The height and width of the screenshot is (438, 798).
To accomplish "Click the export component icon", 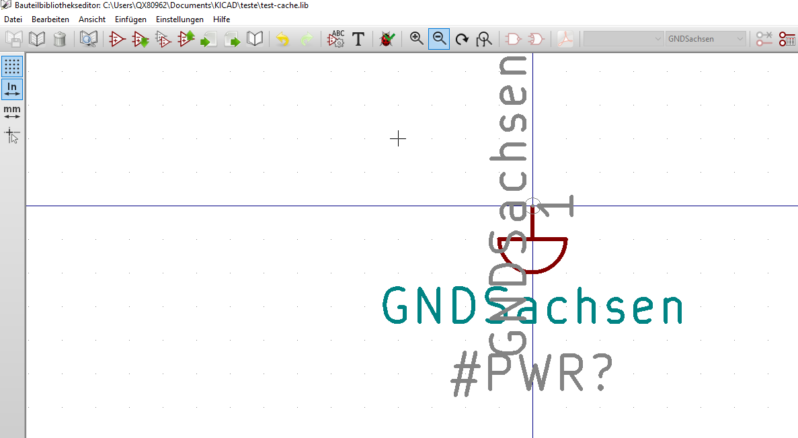I will (x=232, y=39).
